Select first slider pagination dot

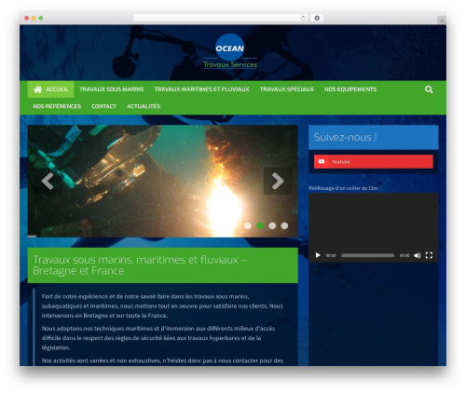pyautogui.click(x=248, y=225)
